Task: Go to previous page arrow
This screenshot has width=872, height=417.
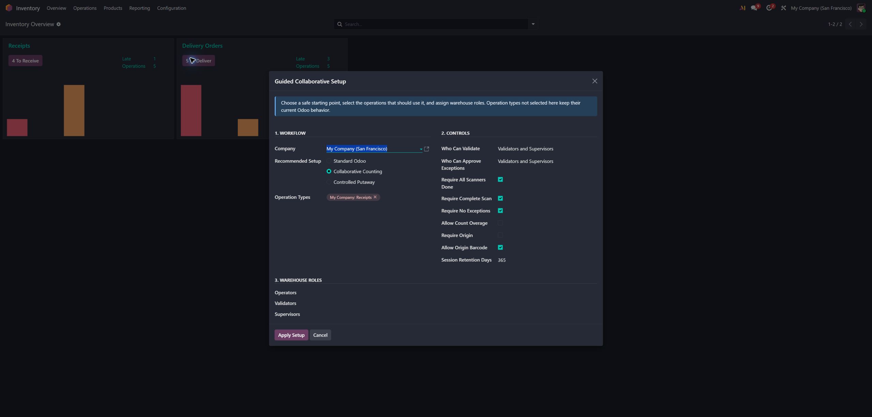Action: coord(850,24)
